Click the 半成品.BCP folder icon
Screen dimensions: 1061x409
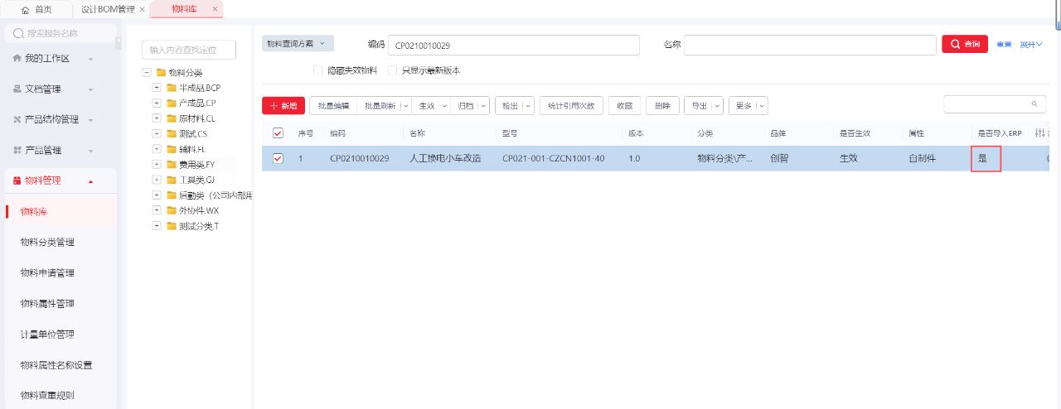[172, 88]
